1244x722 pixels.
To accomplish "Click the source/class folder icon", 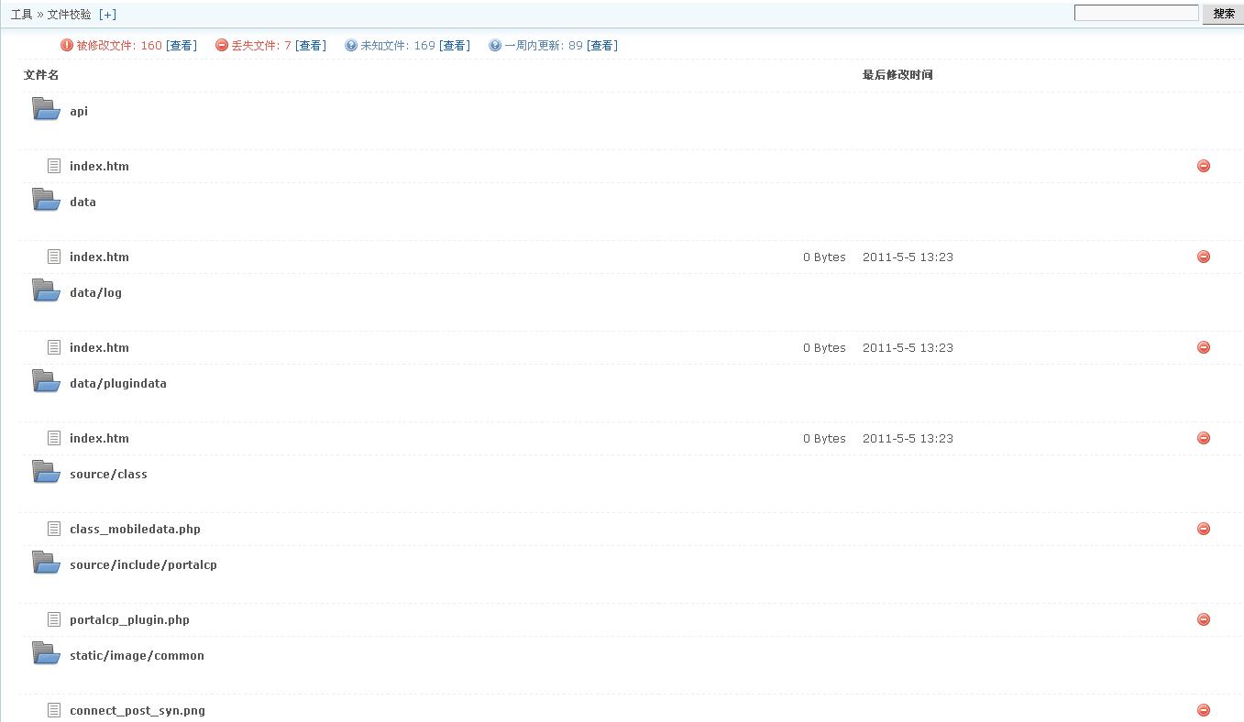I will (47, 472).
